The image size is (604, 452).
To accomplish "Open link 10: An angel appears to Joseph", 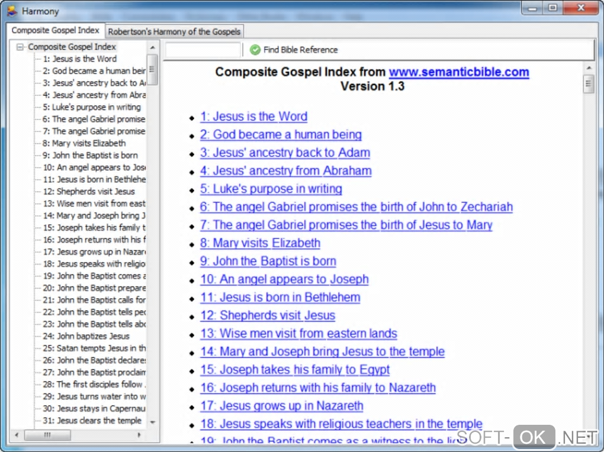I will pyautogui.click(x=284, y=279).
